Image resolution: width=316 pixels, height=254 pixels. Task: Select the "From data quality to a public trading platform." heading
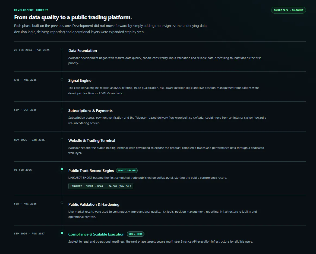click(x=73, y=18)
